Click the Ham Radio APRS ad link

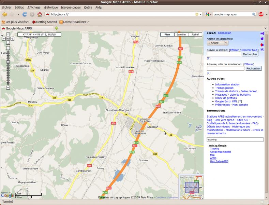[x=219, y=161]
